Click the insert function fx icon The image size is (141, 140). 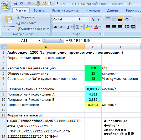(x=61, y=40)
